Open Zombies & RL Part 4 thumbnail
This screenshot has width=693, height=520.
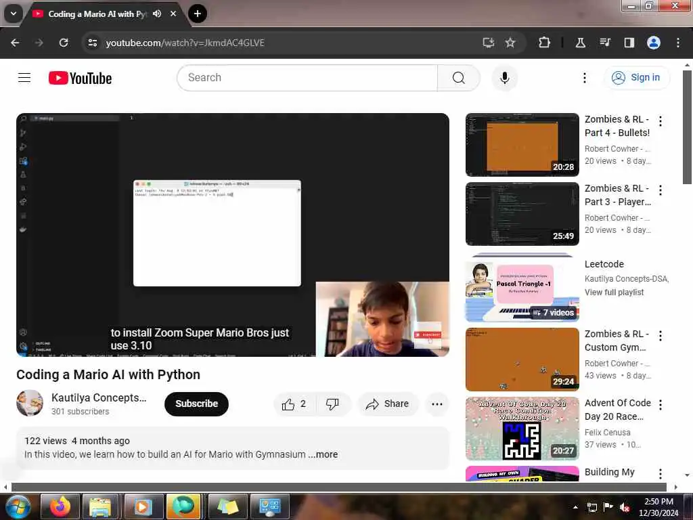coord(522,145)
